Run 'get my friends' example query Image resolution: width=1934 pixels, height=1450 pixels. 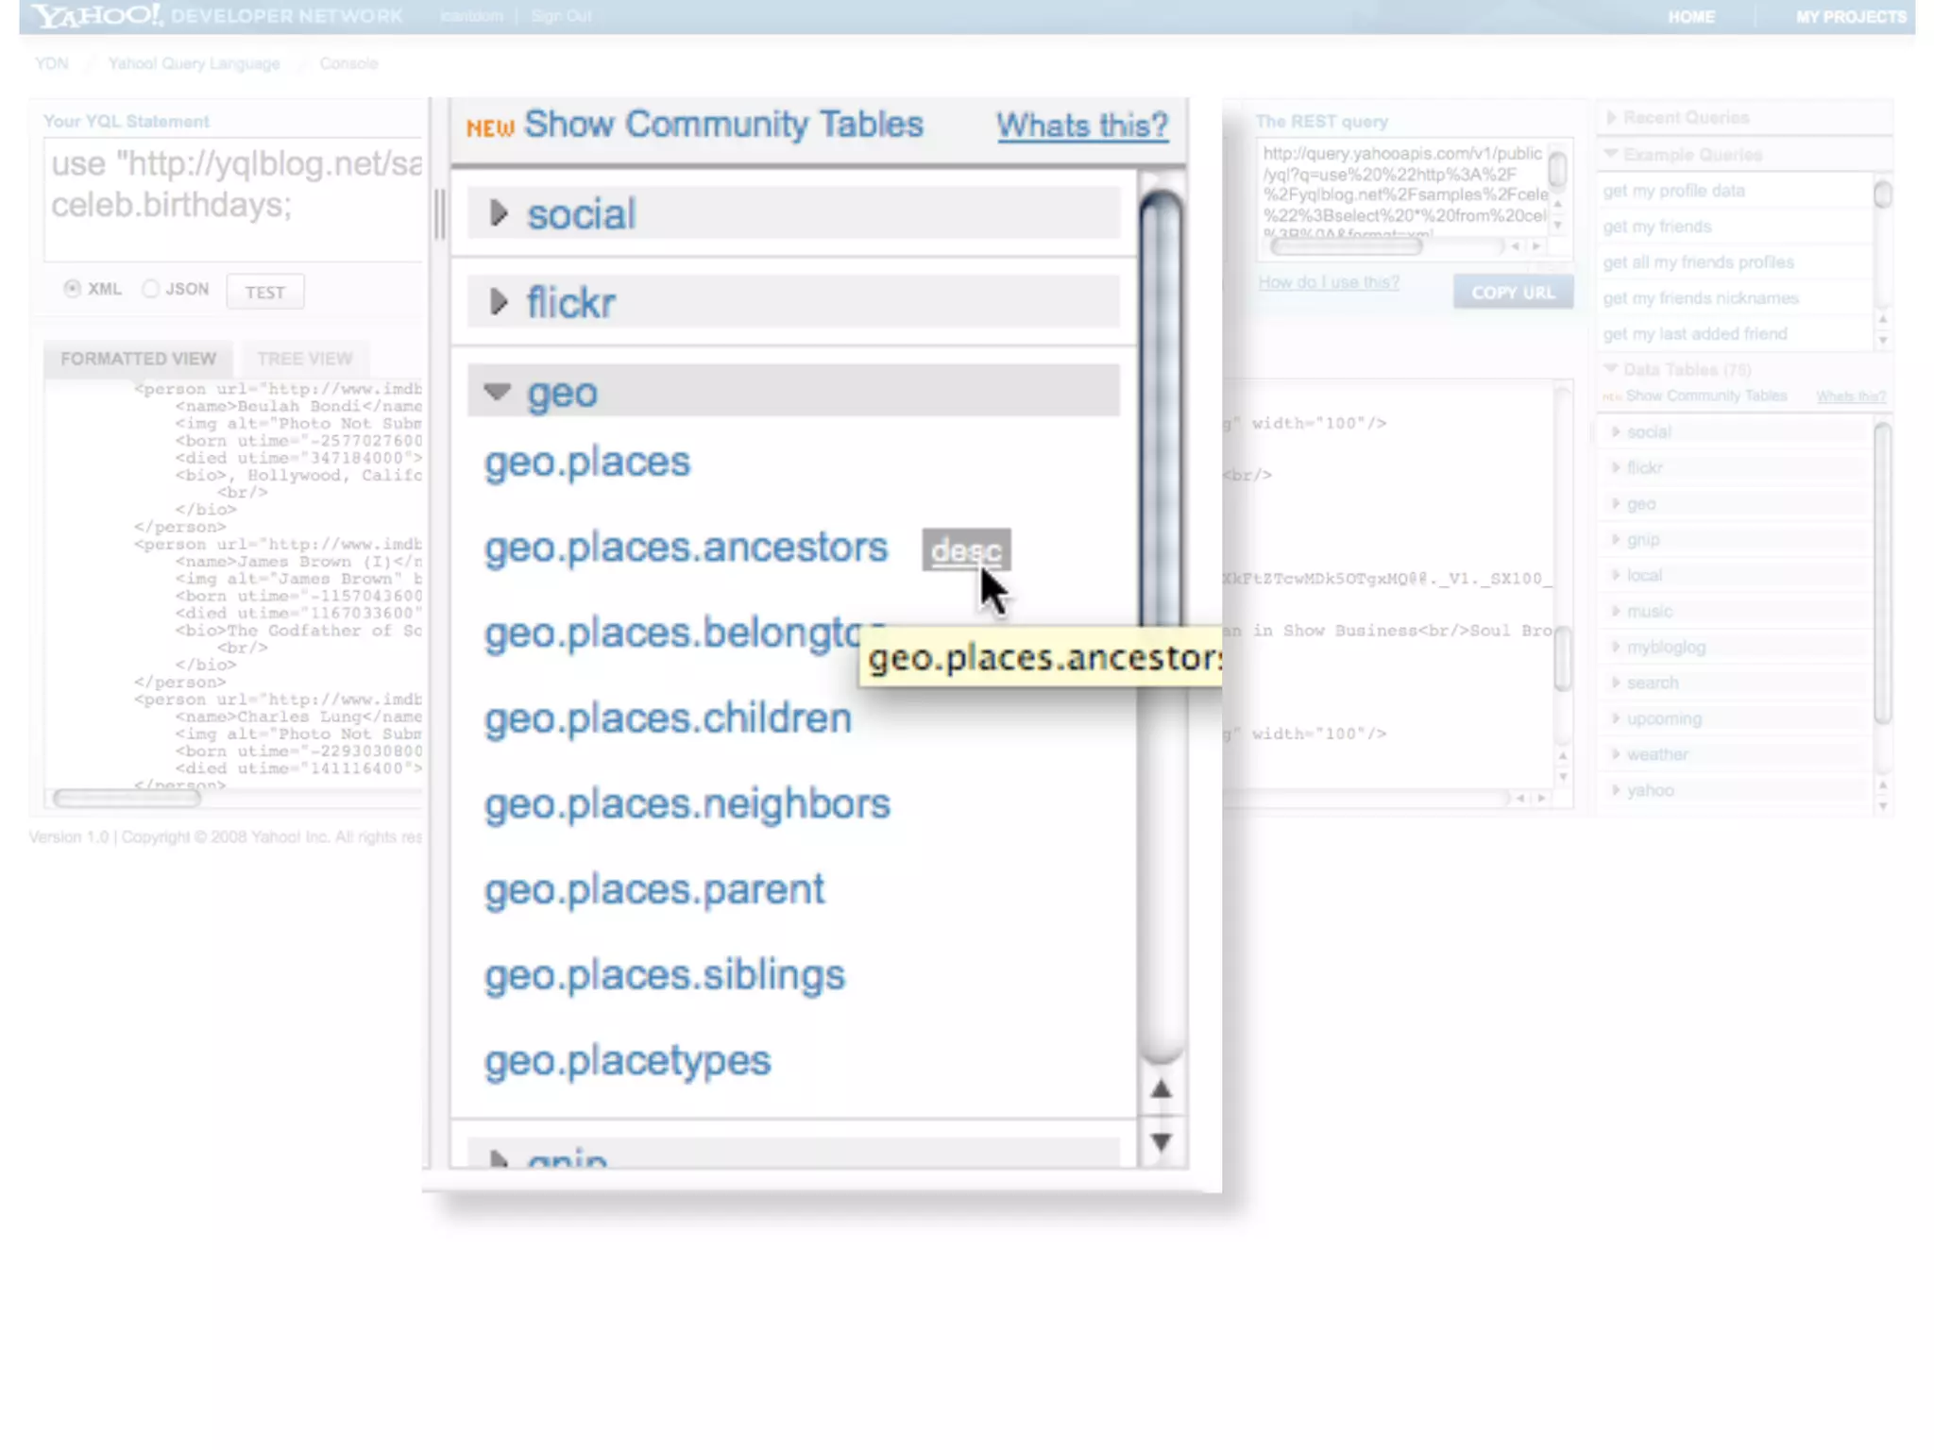pyautogui.click(x=1657, y=227)
